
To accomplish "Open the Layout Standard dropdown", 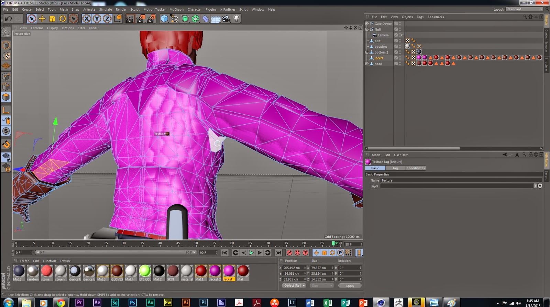I will point(524,9).
